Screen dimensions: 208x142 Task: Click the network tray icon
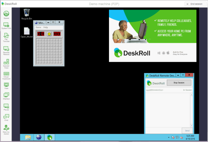coord(177,137)
